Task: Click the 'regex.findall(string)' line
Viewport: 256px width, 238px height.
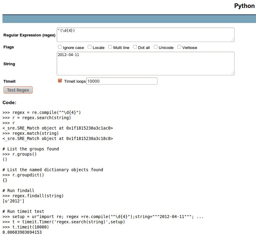Action: (x=33, y=196)
